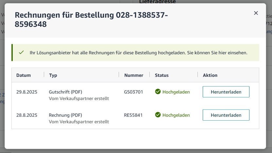Select the date 28.8.2025 cell
This screenshot has width=272, height=153.
click(x=27, y=115)
